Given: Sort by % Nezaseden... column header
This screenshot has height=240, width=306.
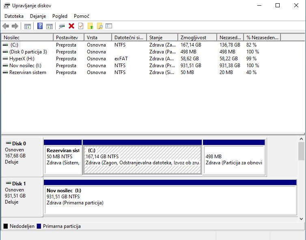Looking at the screenshot, I should point(262,37).
